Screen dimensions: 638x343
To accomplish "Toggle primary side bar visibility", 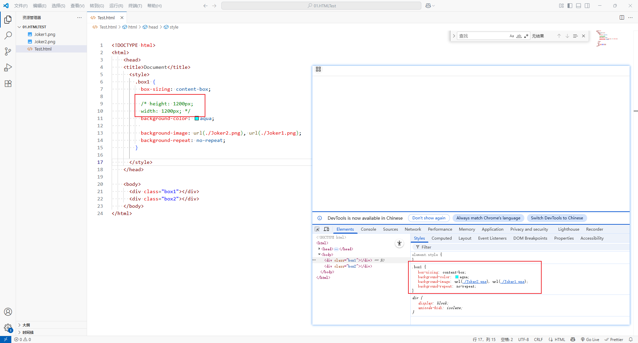I will (570, 6).
